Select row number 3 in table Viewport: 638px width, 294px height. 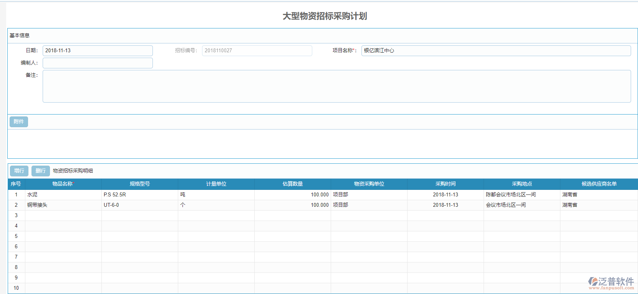(16, 216)
